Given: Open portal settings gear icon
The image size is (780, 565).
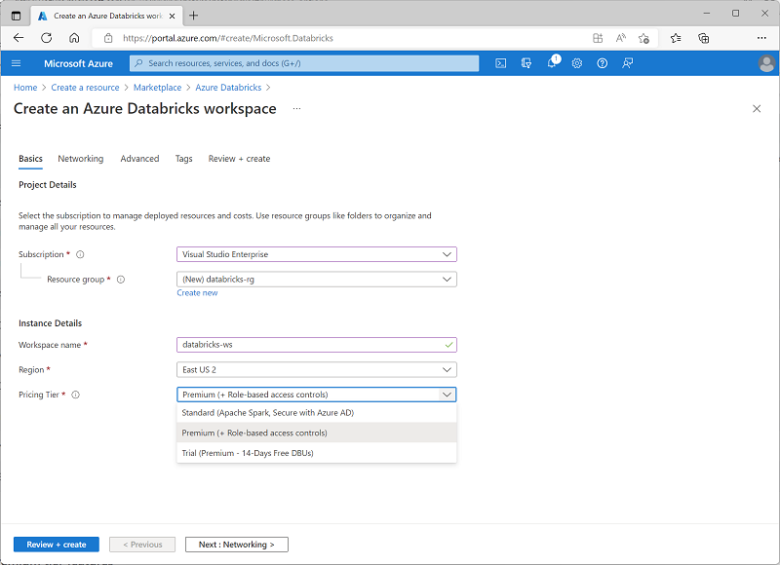Looking at the screenshot, I should point(577,63).
